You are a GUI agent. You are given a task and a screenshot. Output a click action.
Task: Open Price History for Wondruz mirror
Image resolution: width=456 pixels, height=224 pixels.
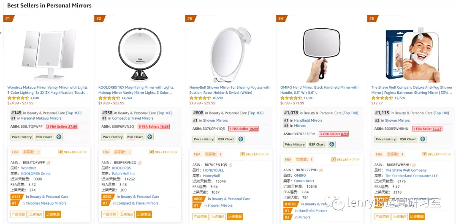[22, 137]
